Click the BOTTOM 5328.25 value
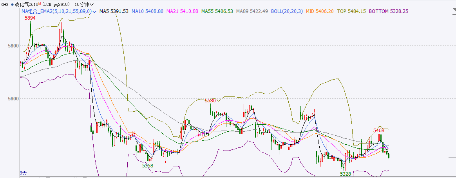This screenshot has width=456, height=178. [388, 11]
